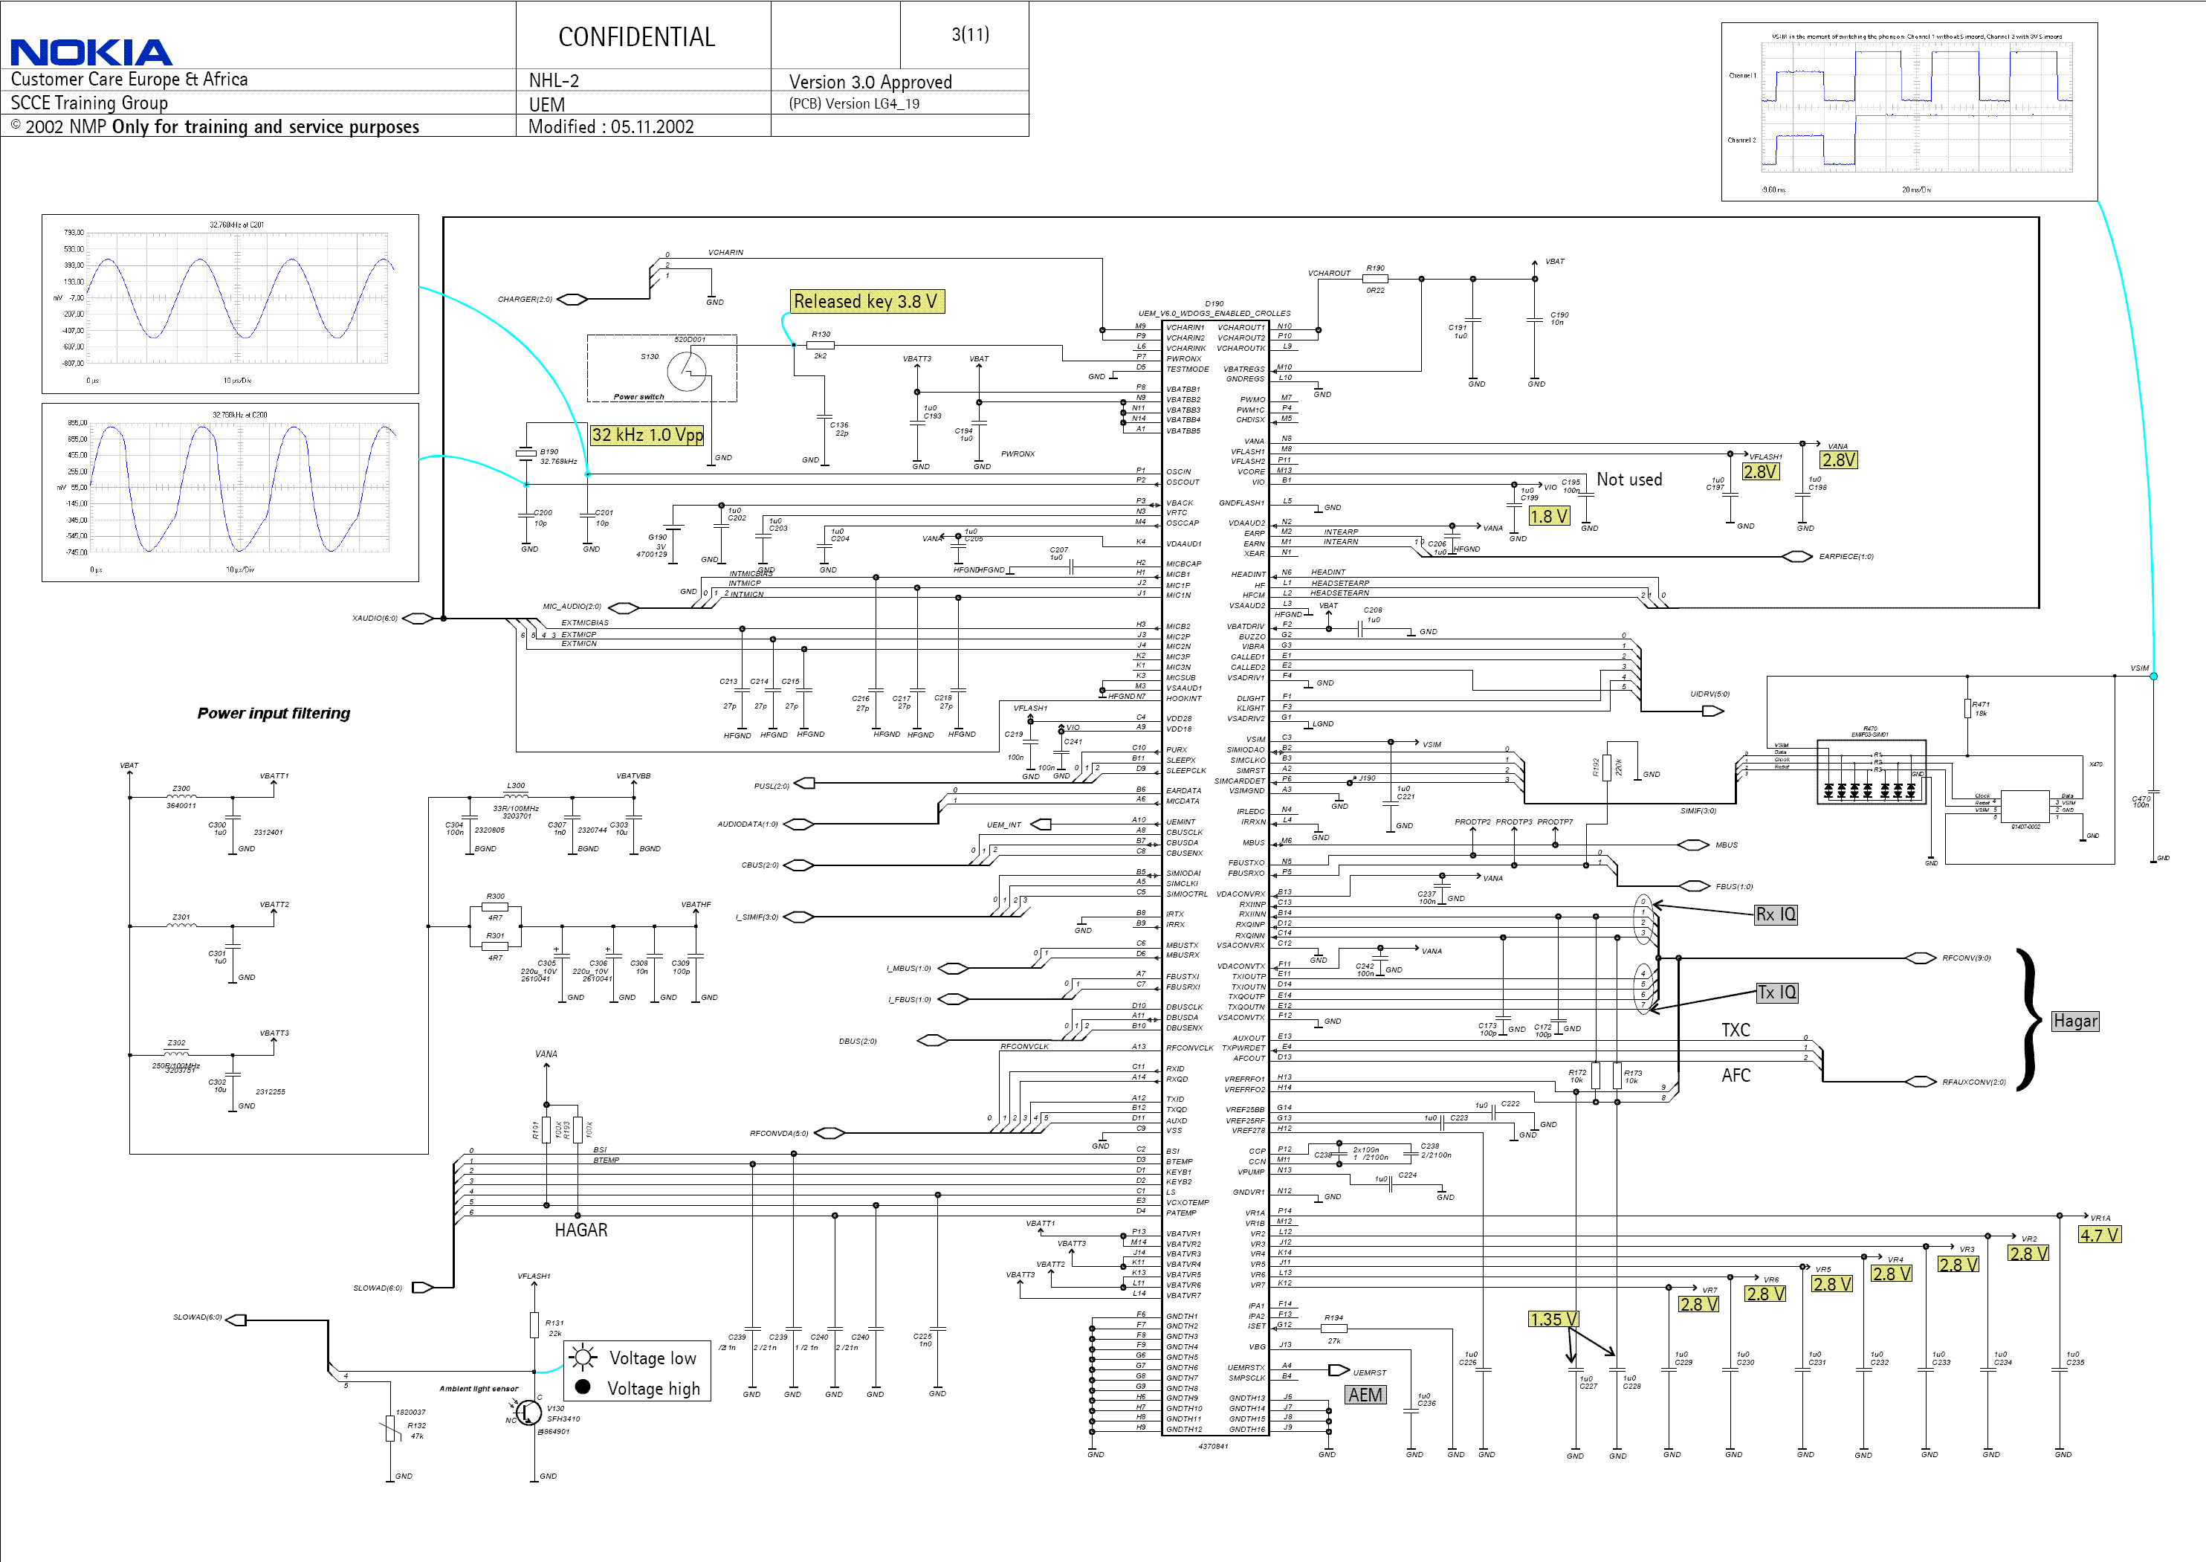Click the 'AEM' label

pyautogui.click(x=1365, y=1395)
